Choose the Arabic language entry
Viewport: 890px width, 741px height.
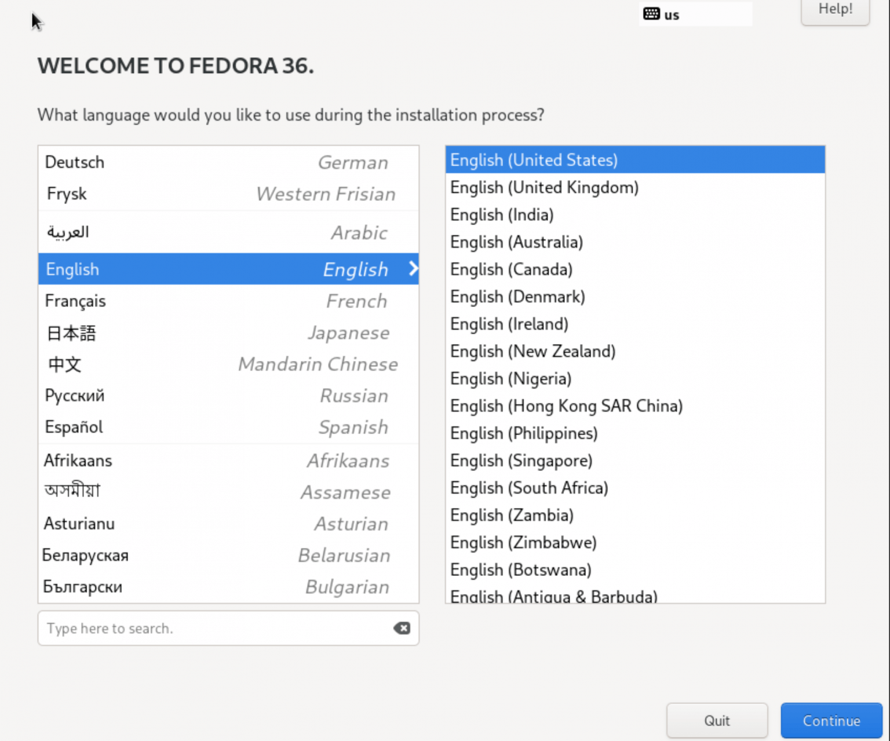pyautogui.click(x=68, y=232)
